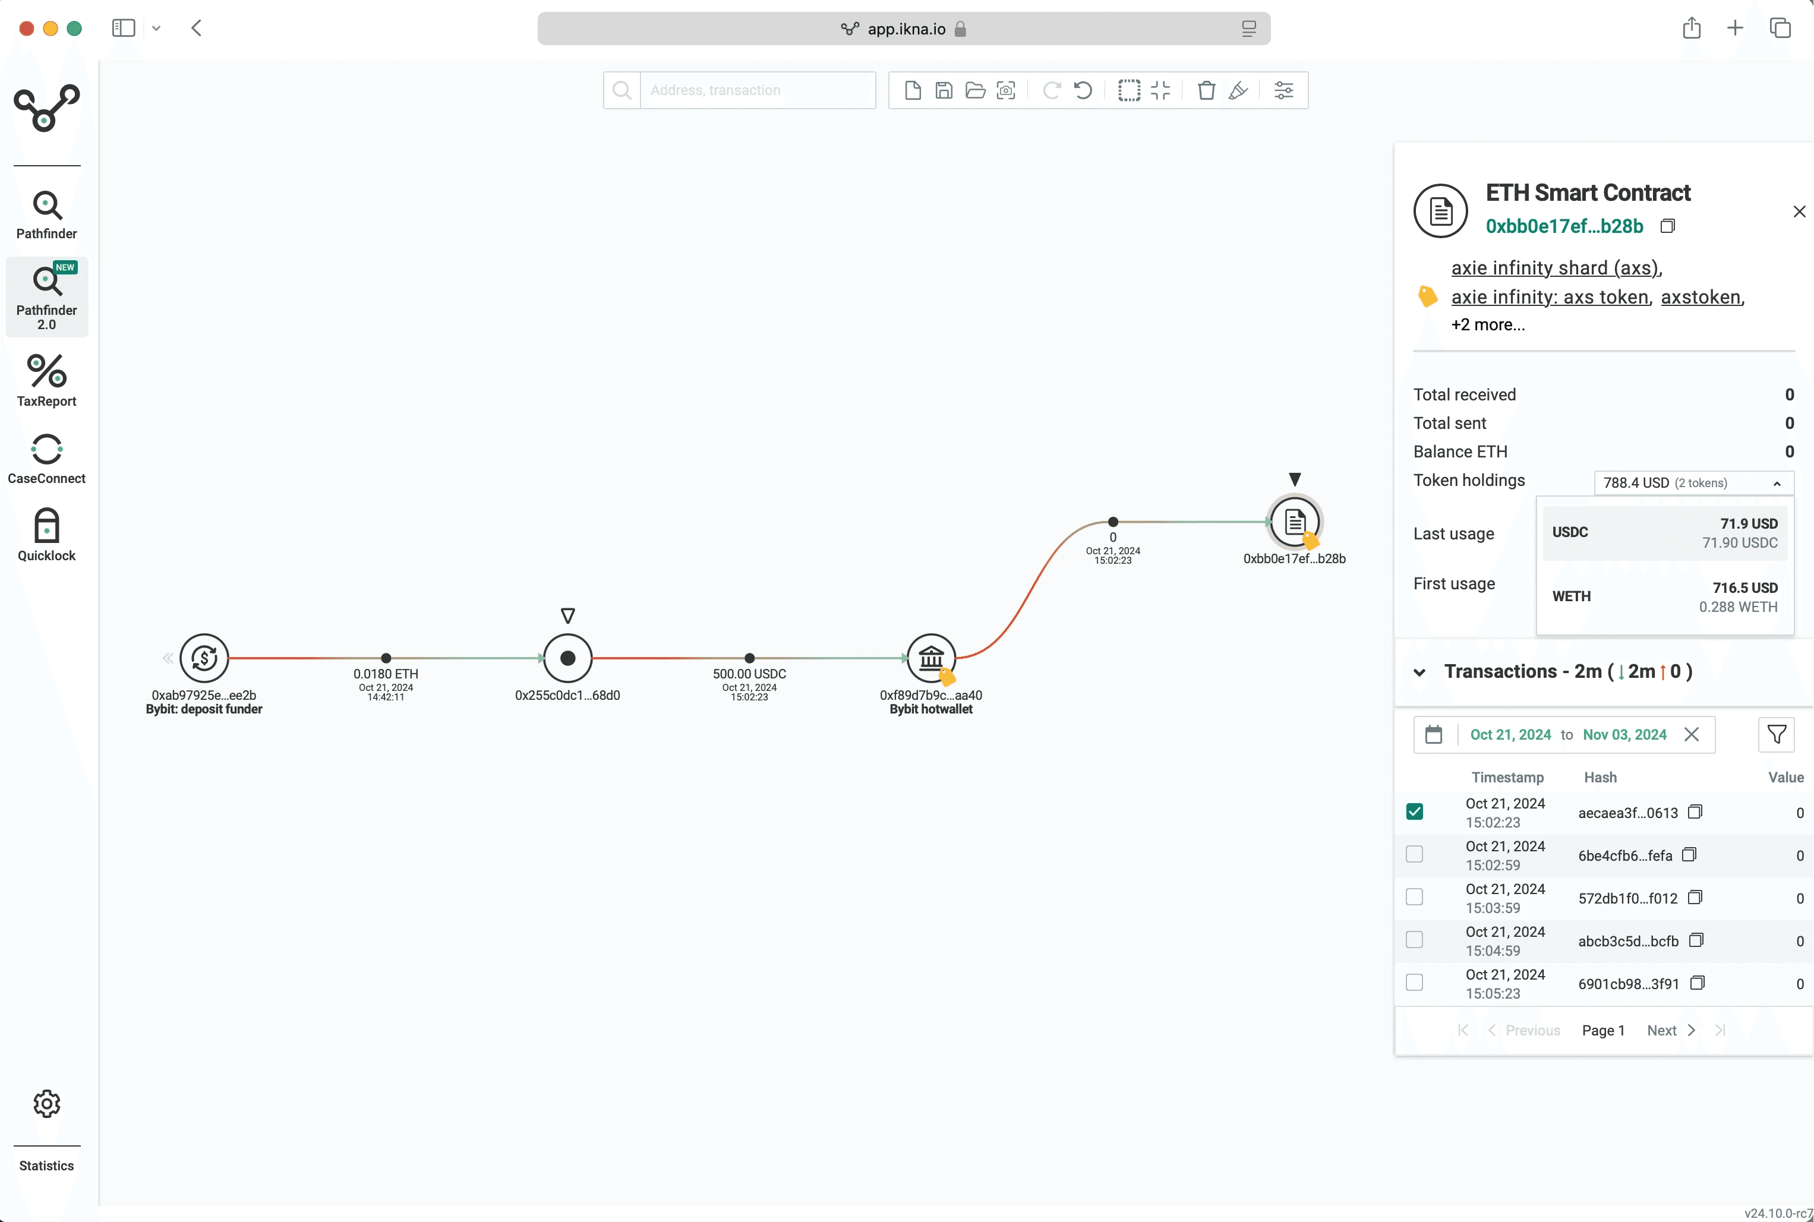Open the graph display settings sliders

coord(1283,90)
